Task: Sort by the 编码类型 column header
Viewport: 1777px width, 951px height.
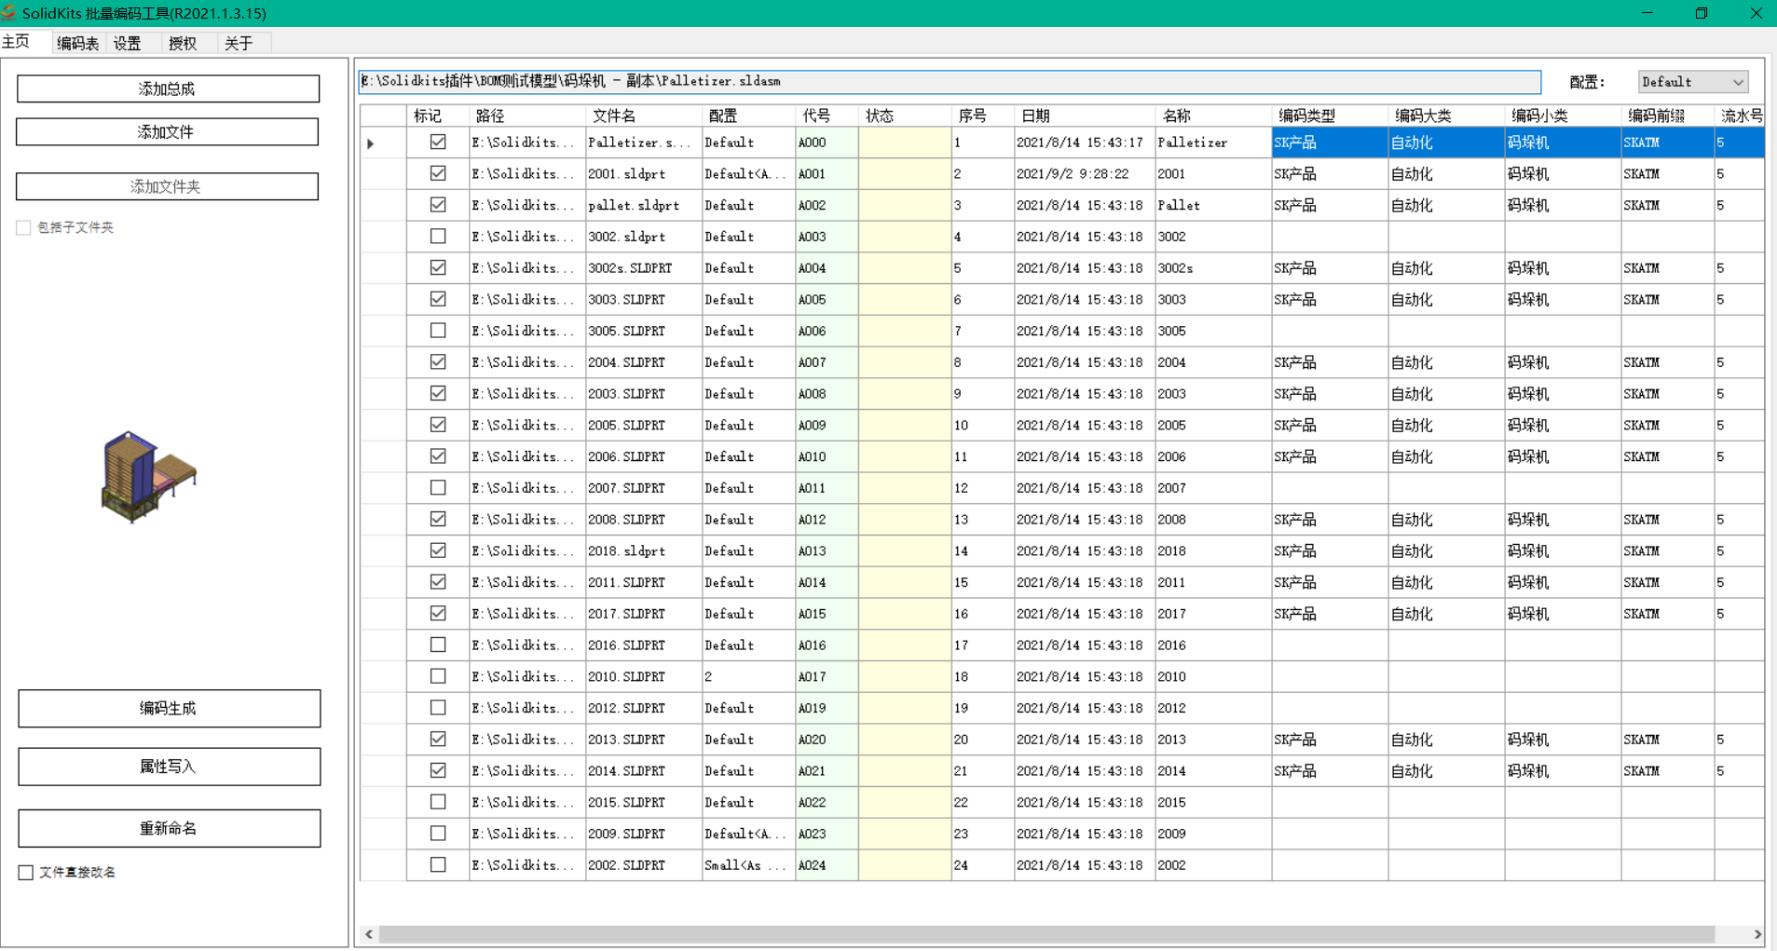Action: click(x=1306, y=115)
